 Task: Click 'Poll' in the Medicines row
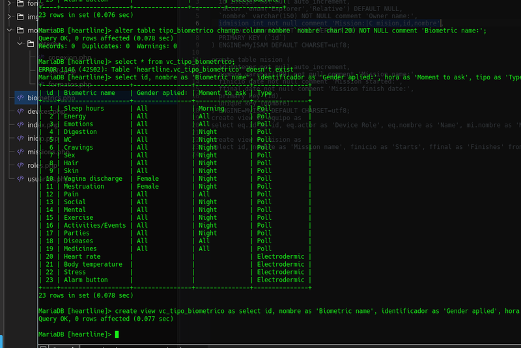tap(264, 249)
